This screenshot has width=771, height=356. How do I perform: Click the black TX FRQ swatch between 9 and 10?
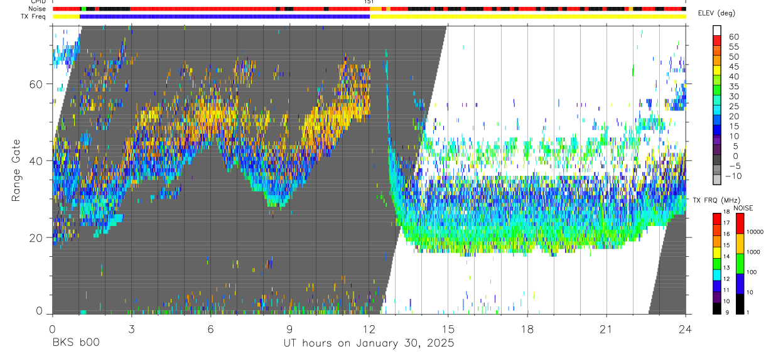pos(717,308)
